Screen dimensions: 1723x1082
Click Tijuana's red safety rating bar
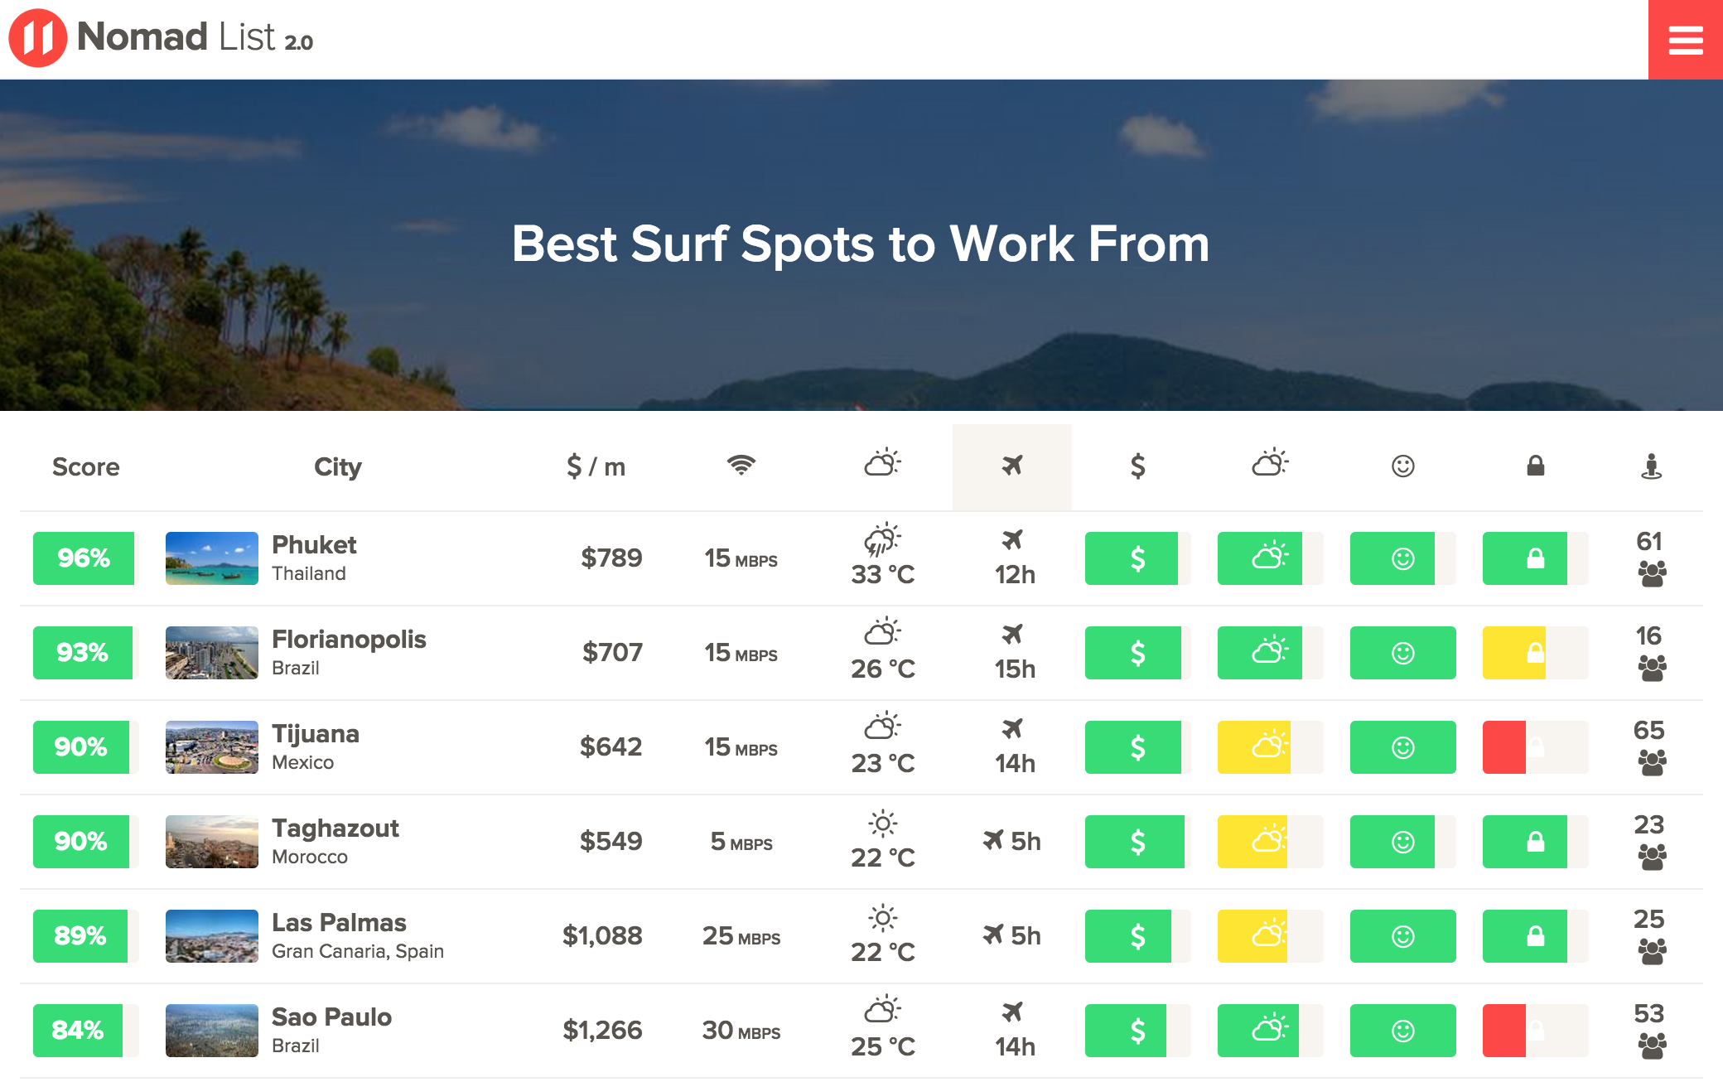click(1504, 746)
